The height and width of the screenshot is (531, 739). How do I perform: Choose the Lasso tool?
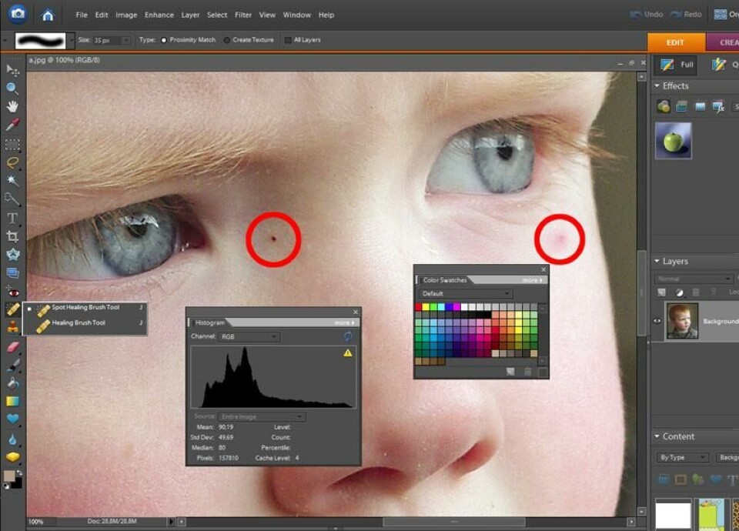[x=13, y=162]
